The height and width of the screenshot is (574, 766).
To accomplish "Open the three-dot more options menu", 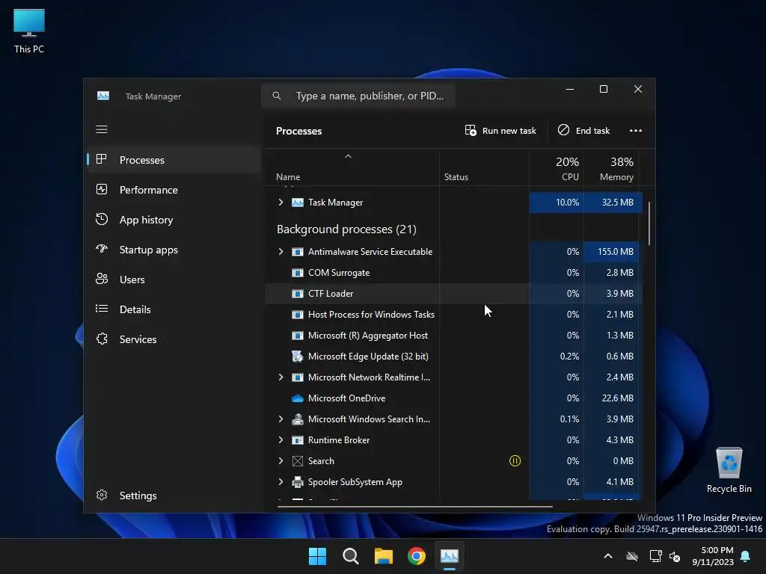I will pos(636,130).
